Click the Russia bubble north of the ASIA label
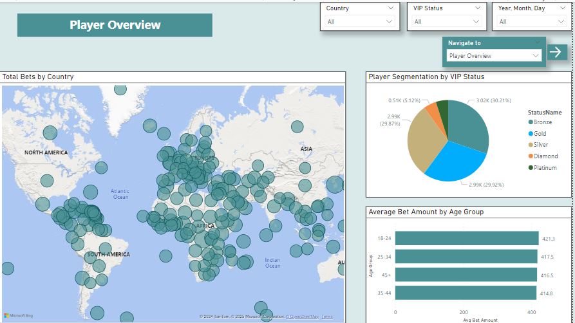 (x=297, y=127)
